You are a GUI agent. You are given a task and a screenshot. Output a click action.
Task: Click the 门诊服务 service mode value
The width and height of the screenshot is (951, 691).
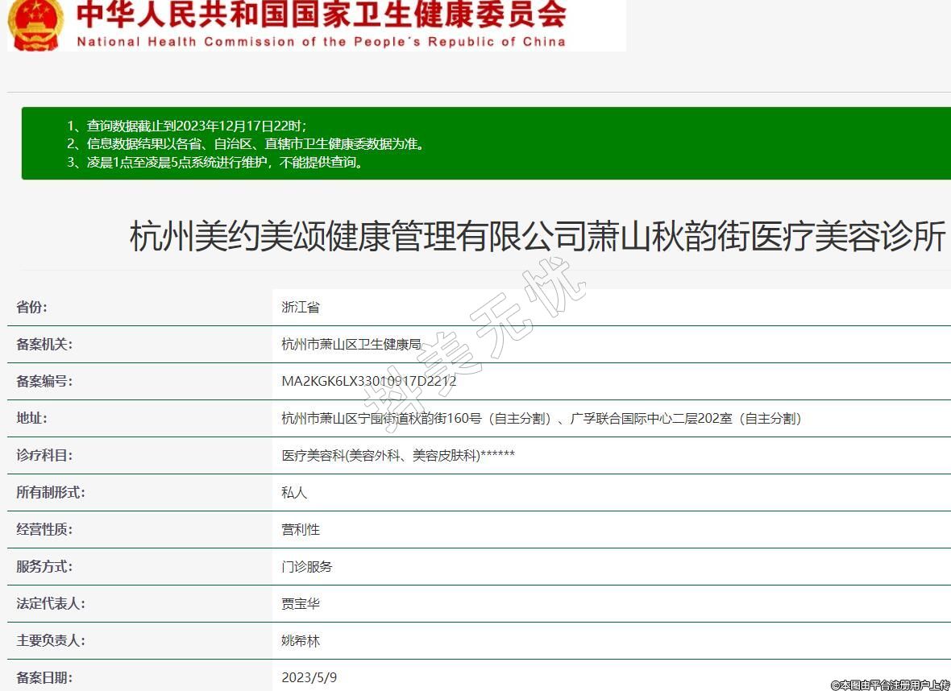point(306,566)
